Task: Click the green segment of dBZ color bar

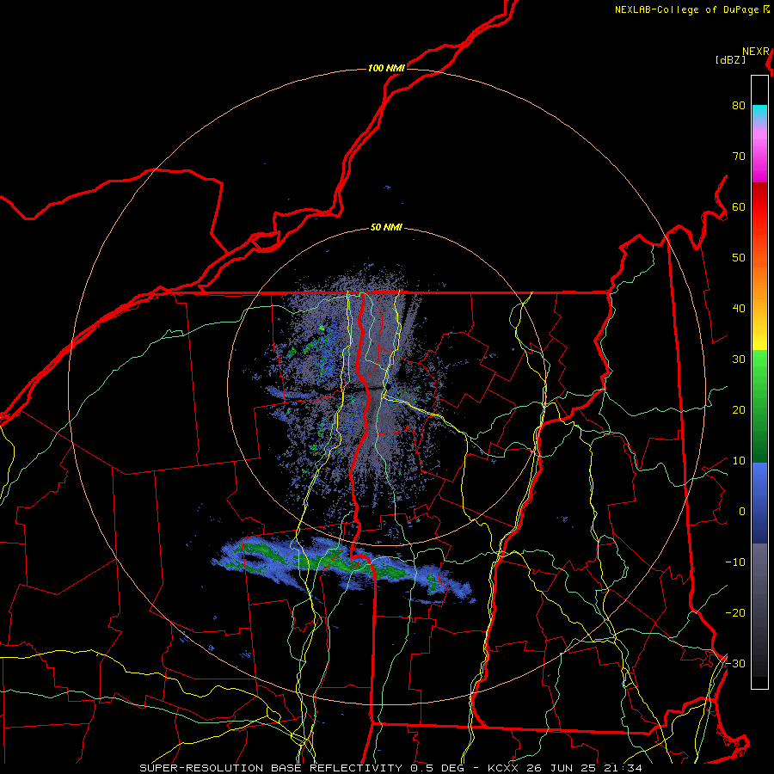Action: [759, 406]
